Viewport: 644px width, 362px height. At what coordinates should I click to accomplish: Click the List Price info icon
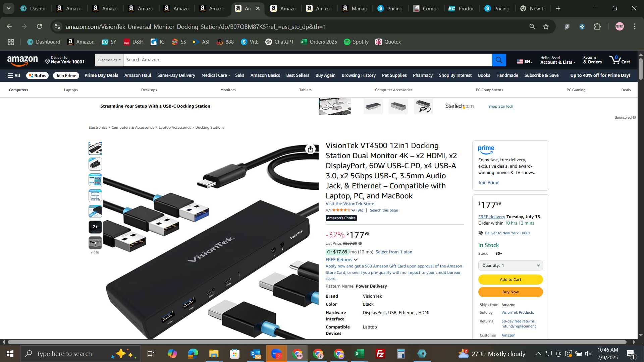point(360,244)
